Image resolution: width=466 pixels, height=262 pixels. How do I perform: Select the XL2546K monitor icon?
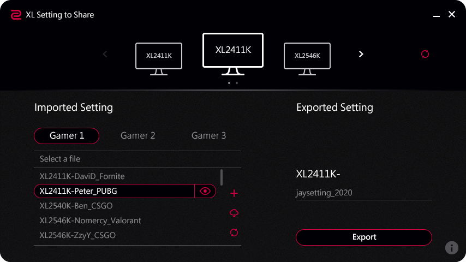tap(307, 57)
